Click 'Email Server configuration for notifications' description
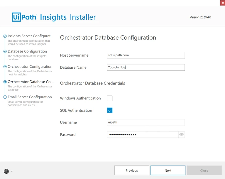Viewport: 225px width, 179px height. pos(25,103)
